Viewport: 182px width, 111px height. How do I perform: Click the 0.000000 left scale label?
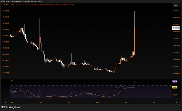tap(6, 42)
